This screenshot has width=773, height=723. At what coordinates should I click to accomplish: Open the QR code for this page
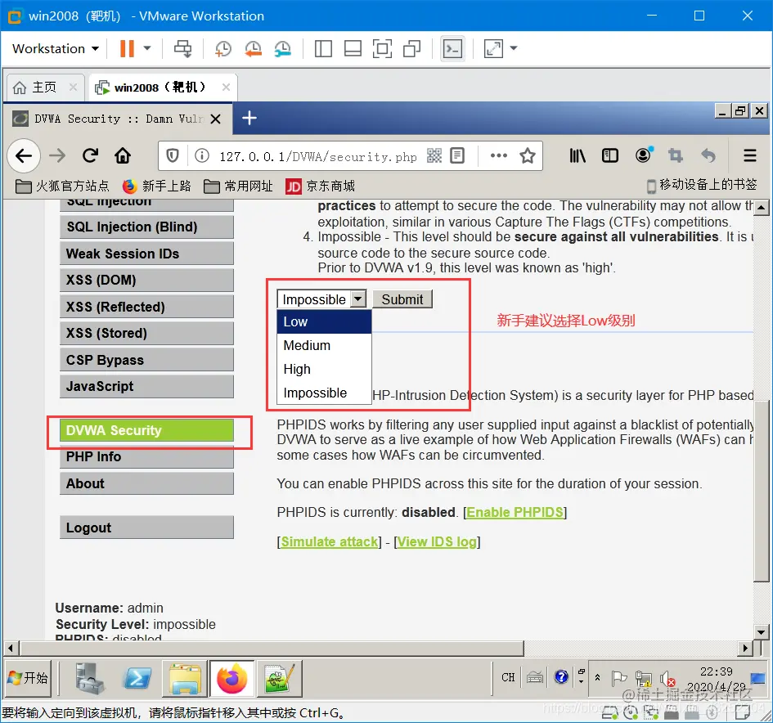click(434, 155)
